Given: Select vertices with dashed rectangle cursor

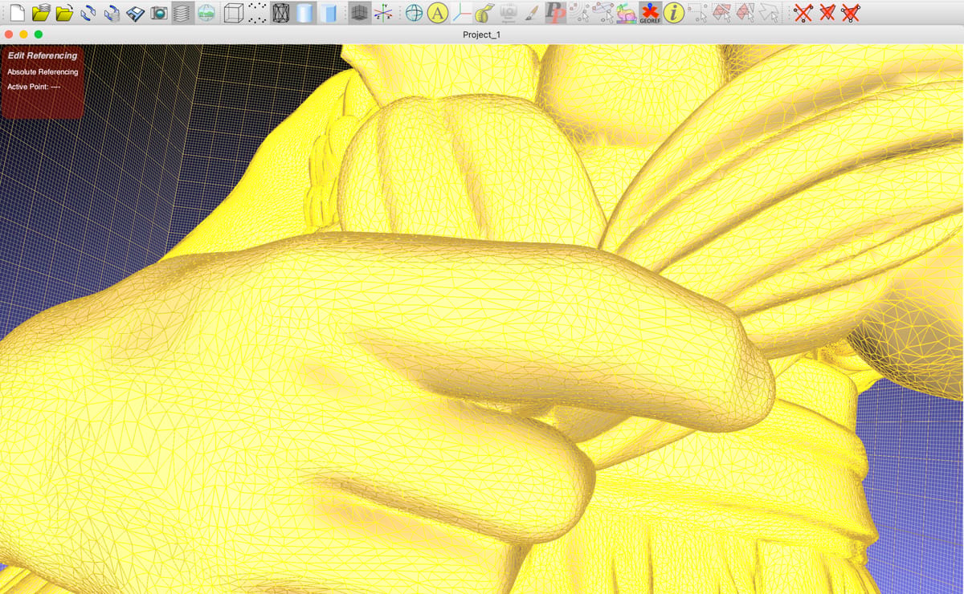Looking at the screenshot, I should click(697, 12).
